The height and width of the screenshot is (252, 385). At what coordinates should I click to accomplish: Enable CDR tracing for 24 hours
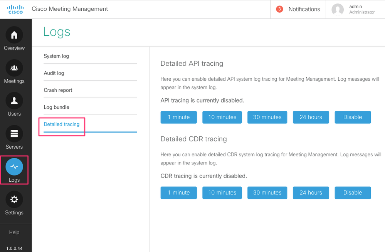coord(311,193)
